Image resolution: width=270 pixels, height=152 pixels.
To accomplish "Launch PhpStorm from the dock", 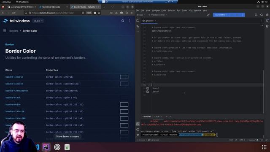I will [x=46, y=147].
